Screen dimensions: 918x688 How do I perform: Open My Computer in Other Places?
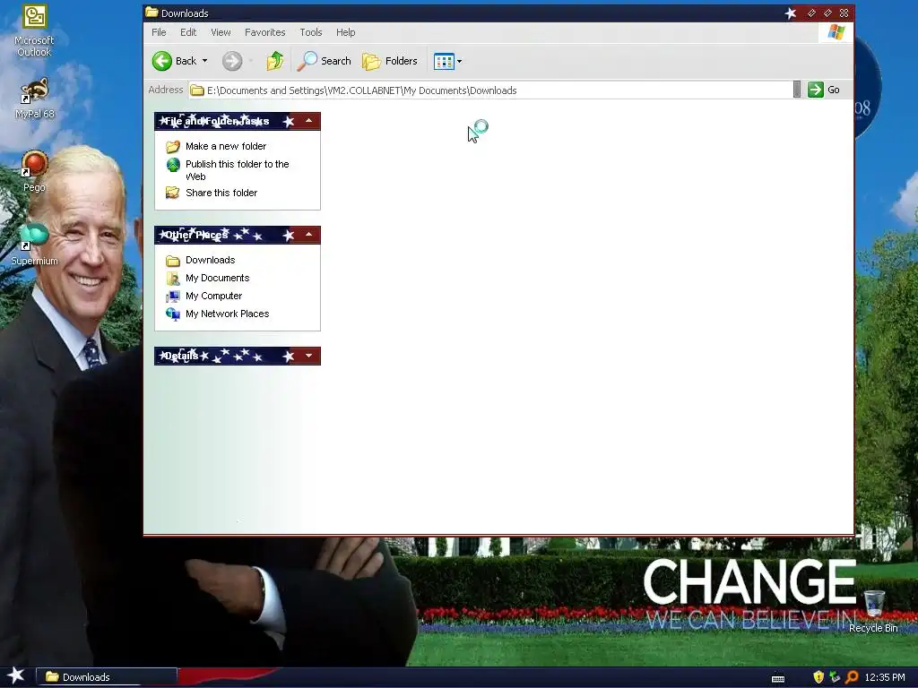(213, 296)
